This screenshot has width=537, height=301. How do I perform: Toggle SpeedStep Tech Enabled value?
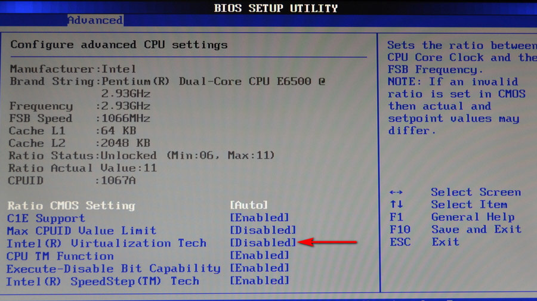[x=260, y=281]
